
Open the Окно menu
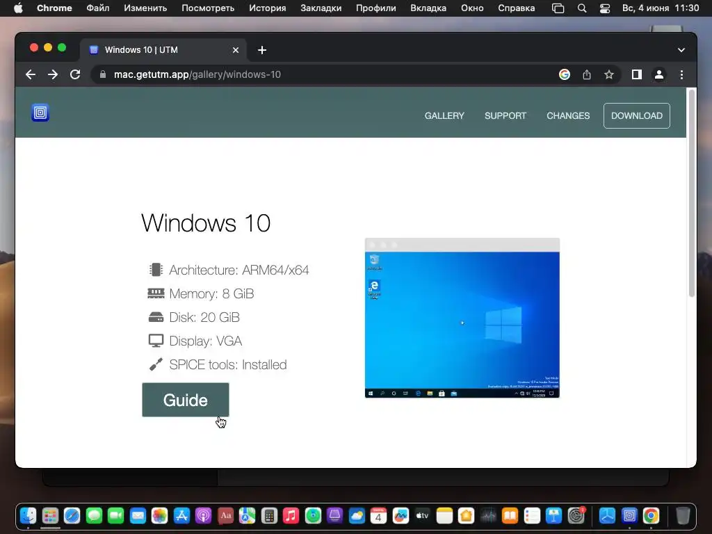click(472, 8)
